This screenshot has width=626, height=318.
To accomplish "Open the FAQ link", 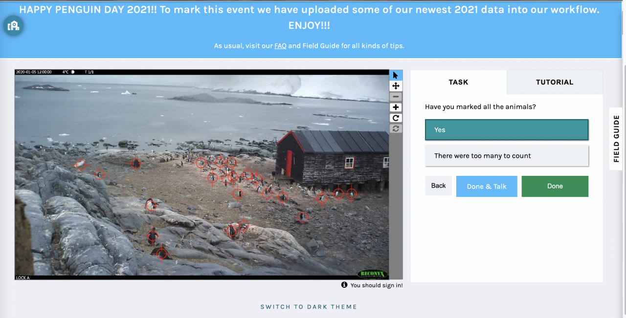I will tap(280, 46).
